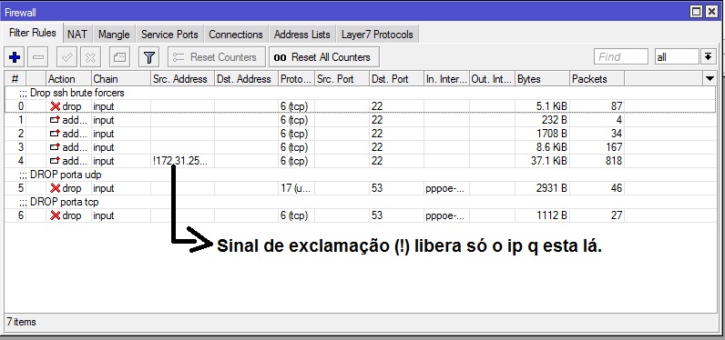Click the enable rule checkmark icon
The width and height of the screenshot is (725, 340).
pos(67,57)
